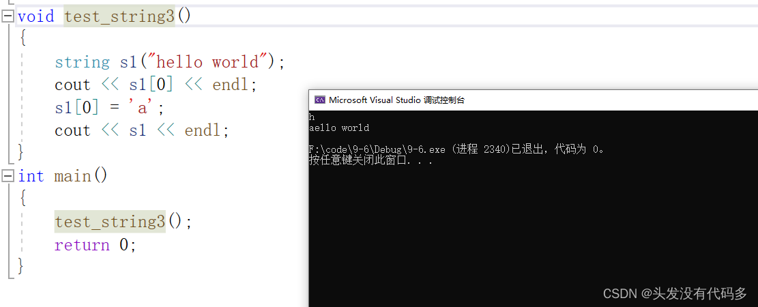Click the console output line 'h'
Image resolution: width=758 pixels, height=307 pixels.
(312, 117)
